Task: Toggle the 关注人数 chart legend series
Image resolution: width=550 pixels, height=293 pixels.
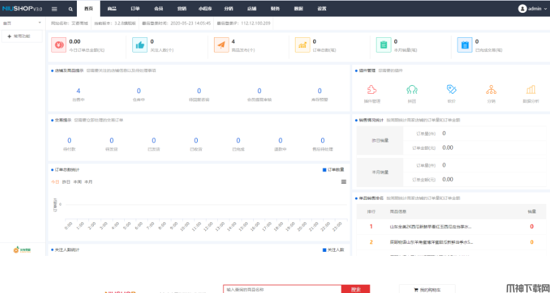Action: click(x=333, y=250)
